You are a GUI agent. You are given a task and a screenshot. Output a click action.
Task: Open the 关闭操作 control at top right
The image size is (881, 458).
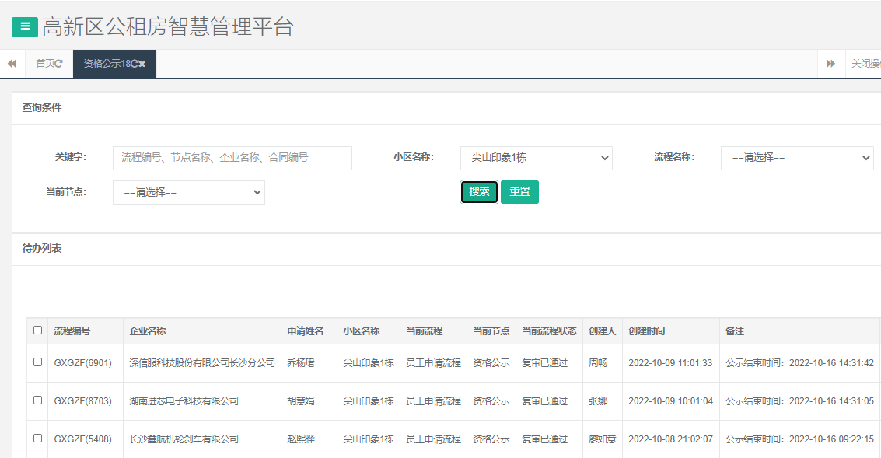pos(865,63)
